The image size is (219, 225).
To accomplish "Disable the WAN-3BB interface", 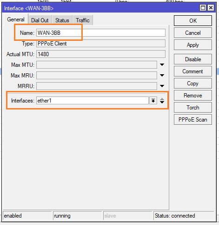I will (193, 59).
